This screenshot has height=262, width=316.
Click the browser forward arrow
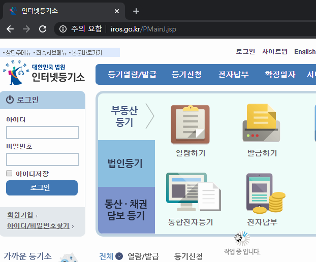pyautogui.click(x=26, y=29)
